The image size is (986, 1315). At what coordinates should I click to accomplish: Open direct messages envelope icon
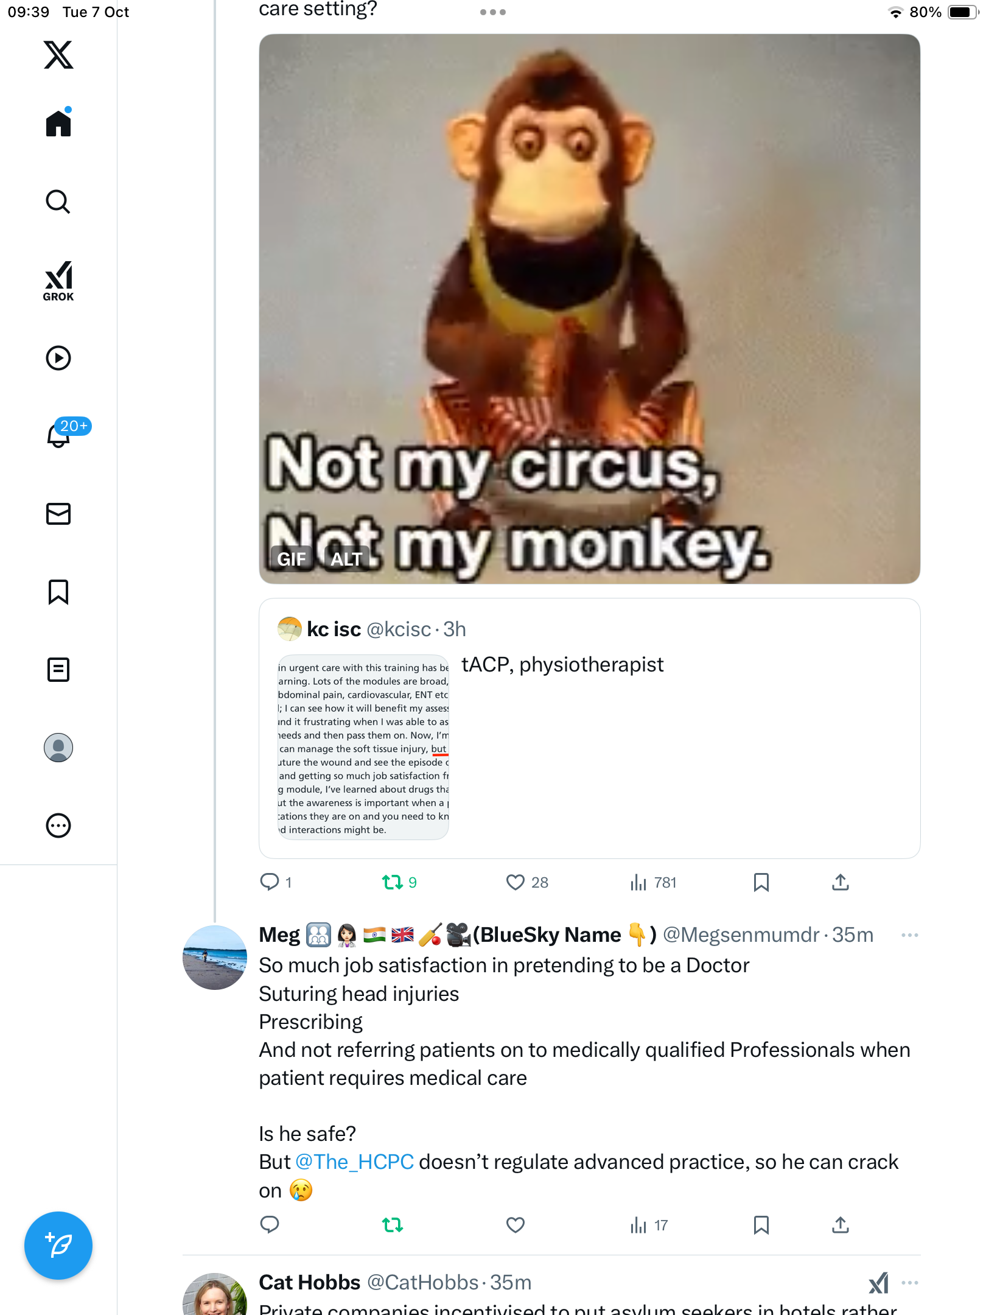pos(58,514)
